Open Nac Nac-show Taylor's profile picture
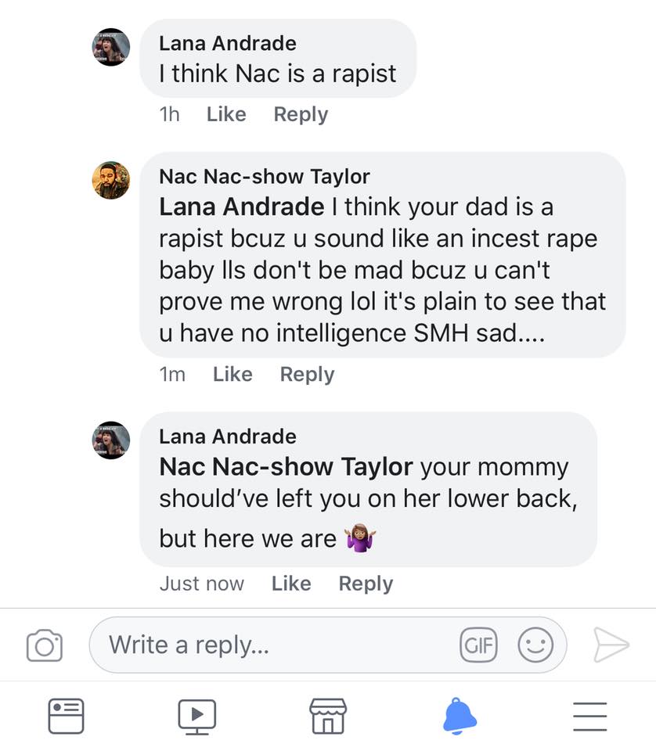 (111, 181)
